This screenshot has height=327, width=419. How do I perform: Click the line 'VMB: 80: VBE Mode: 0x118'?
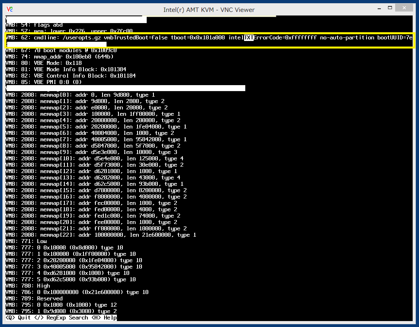[x=44, y=63]
